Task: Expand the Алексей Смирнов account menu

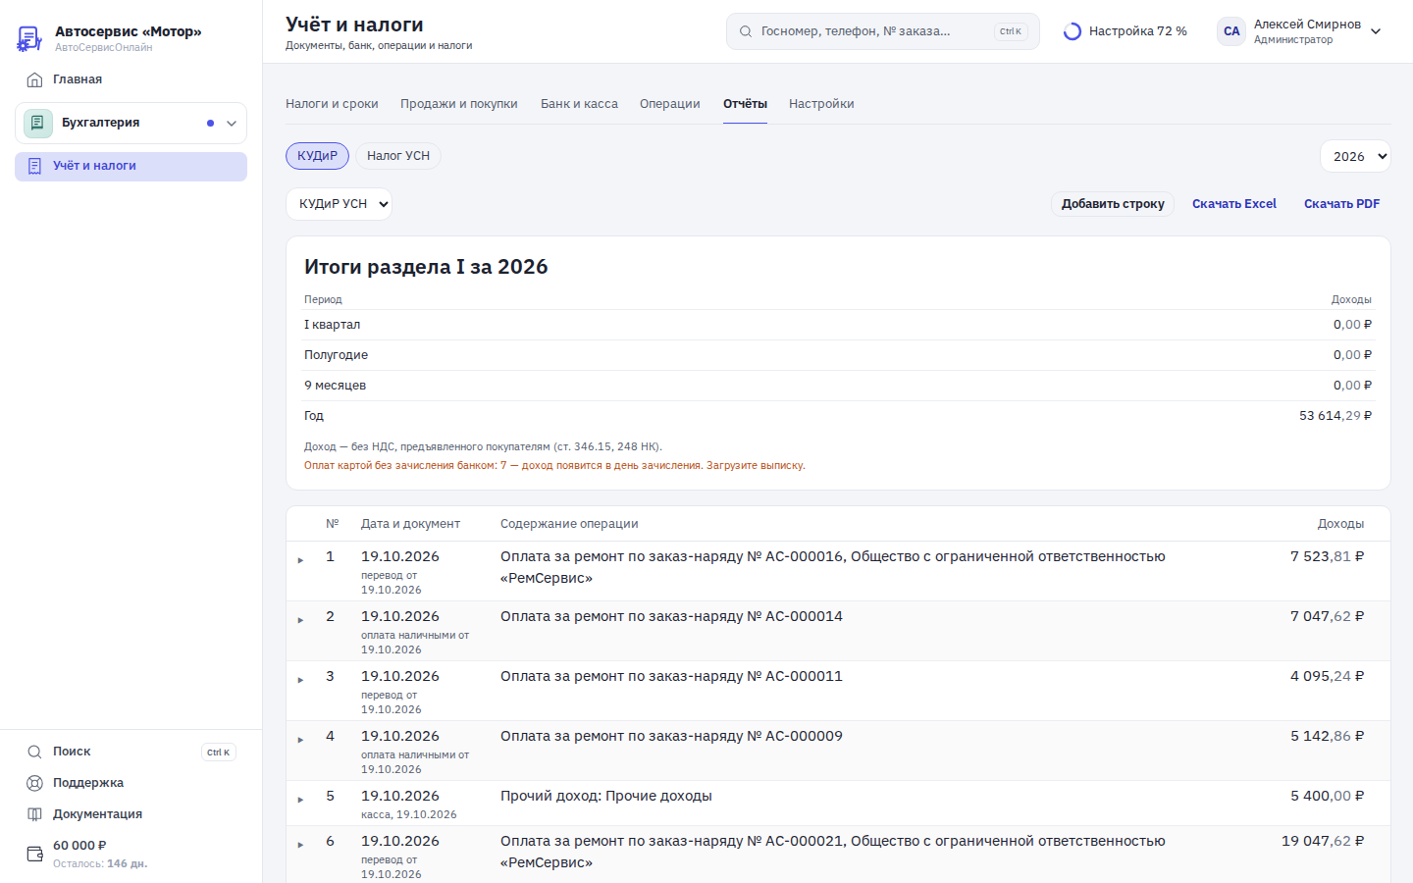Action: [x=1376, y=31]
